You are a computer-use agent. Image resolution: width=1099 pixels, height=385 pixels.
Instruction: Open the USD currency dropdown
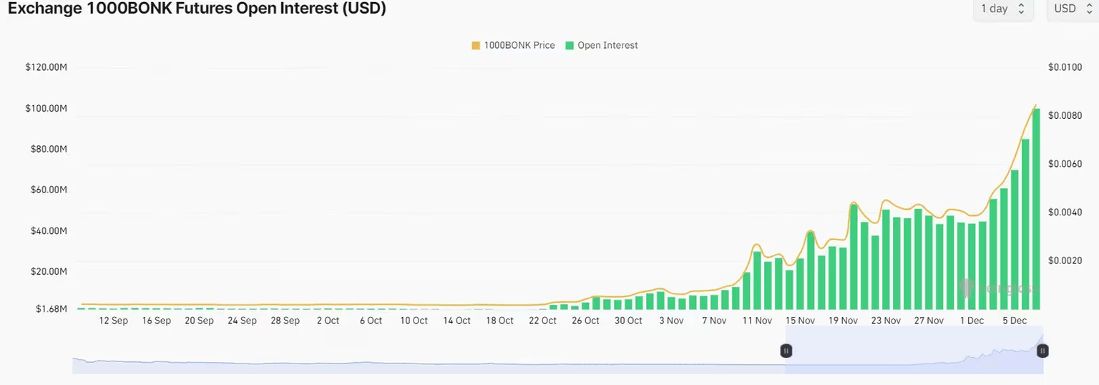[x=1073, y=9]
